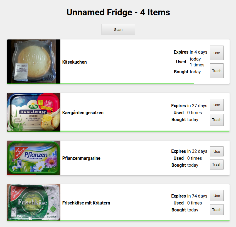This screenshot has width=236, height=227.
Task: Use one Käsekuchen portion
Action: coord(217,53)
